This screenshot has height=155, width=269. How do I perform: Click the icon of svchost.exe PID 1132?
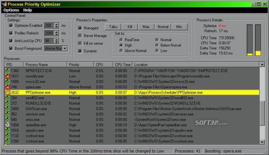7,136
